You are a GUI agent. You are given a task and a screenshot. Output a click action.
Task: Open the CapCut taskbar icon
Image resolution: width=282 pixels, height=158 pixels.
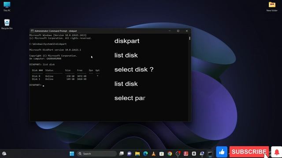194,154
